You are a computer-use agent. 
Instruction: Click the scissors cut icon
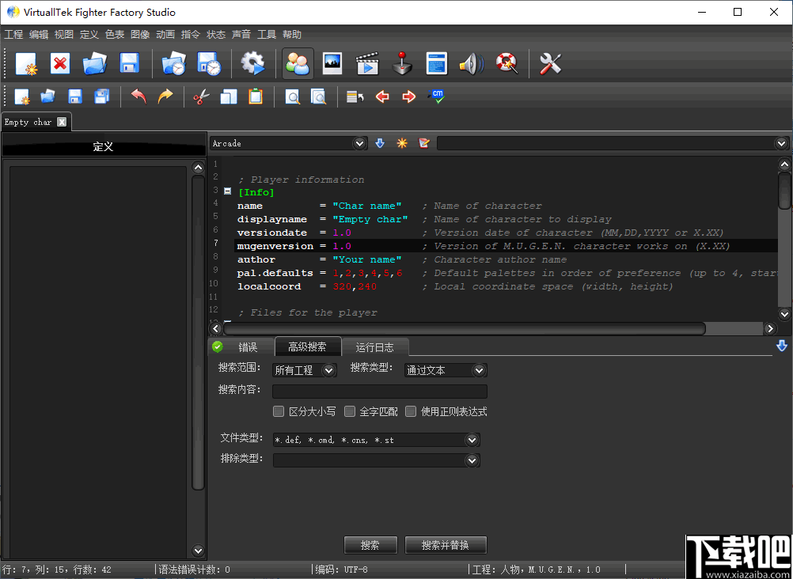(x=201, y=96)
